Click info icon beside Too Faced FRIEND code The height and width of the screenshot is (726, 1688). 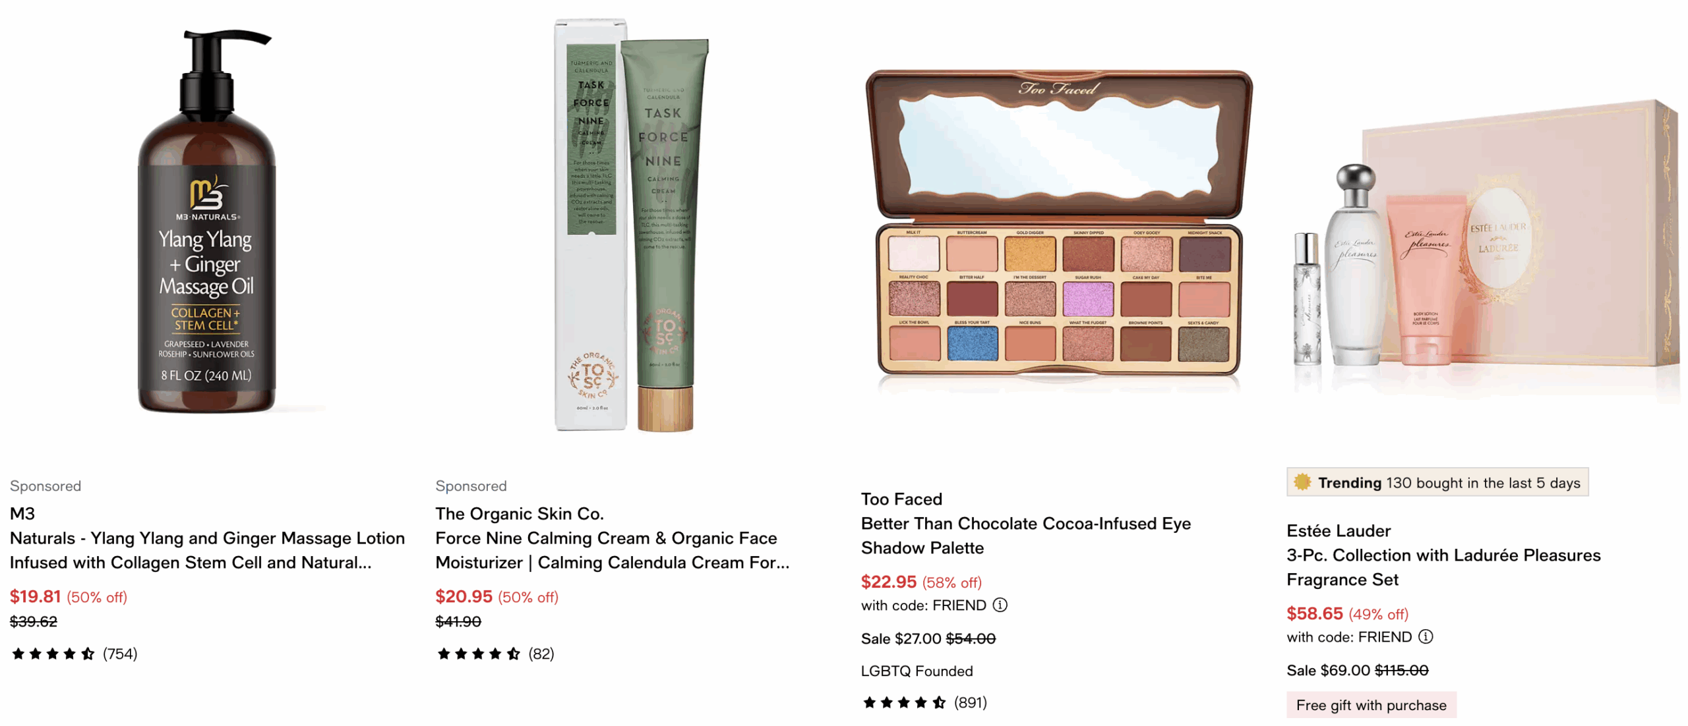[x=1000, y=605]
